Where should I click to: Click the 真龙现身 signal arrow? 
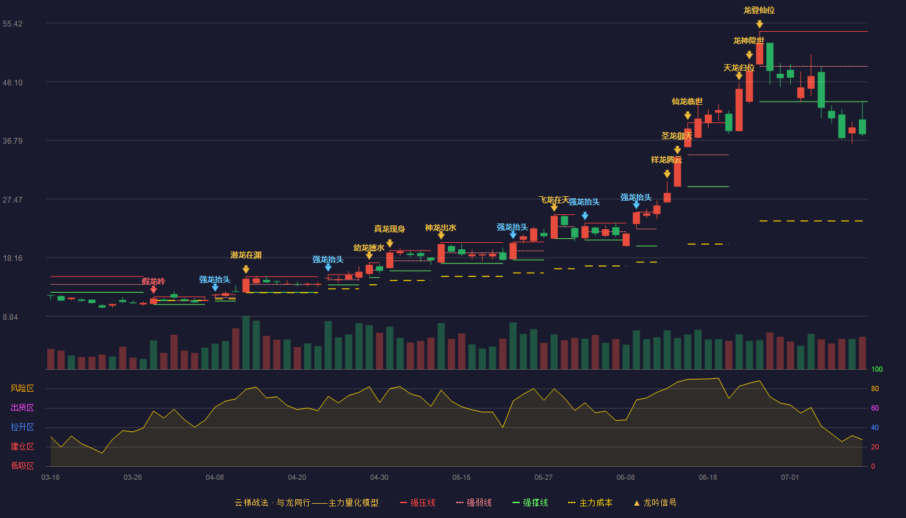pyautogui.click(x=390, y=243)
